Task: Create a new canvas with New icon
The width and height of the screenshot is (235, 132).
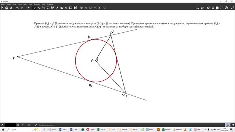Action: click(2, 8)
